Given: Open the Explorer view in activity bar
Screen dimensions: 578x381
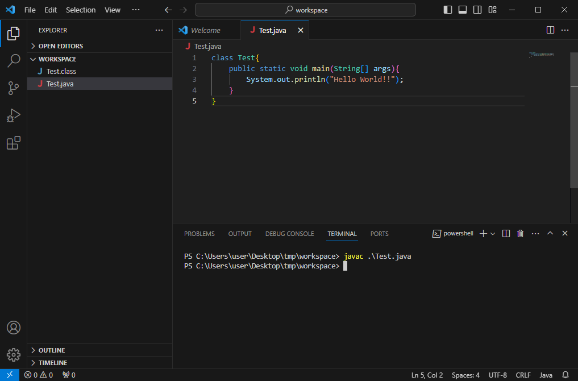Looking at the screenshot, I should [x=13, y=34].
